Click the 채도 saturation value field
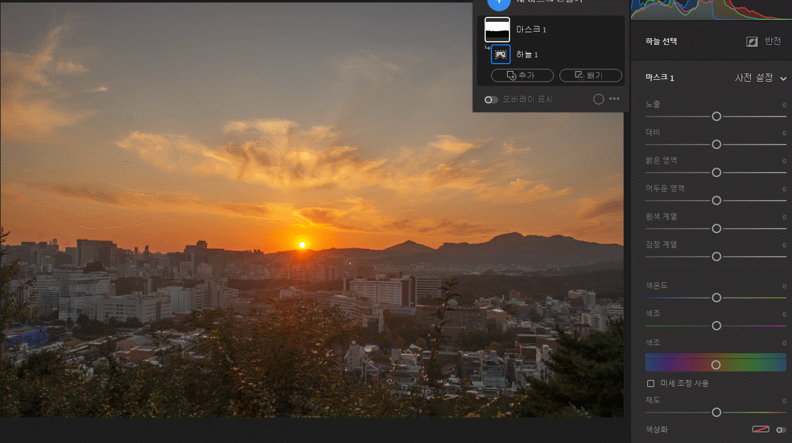 784,401
